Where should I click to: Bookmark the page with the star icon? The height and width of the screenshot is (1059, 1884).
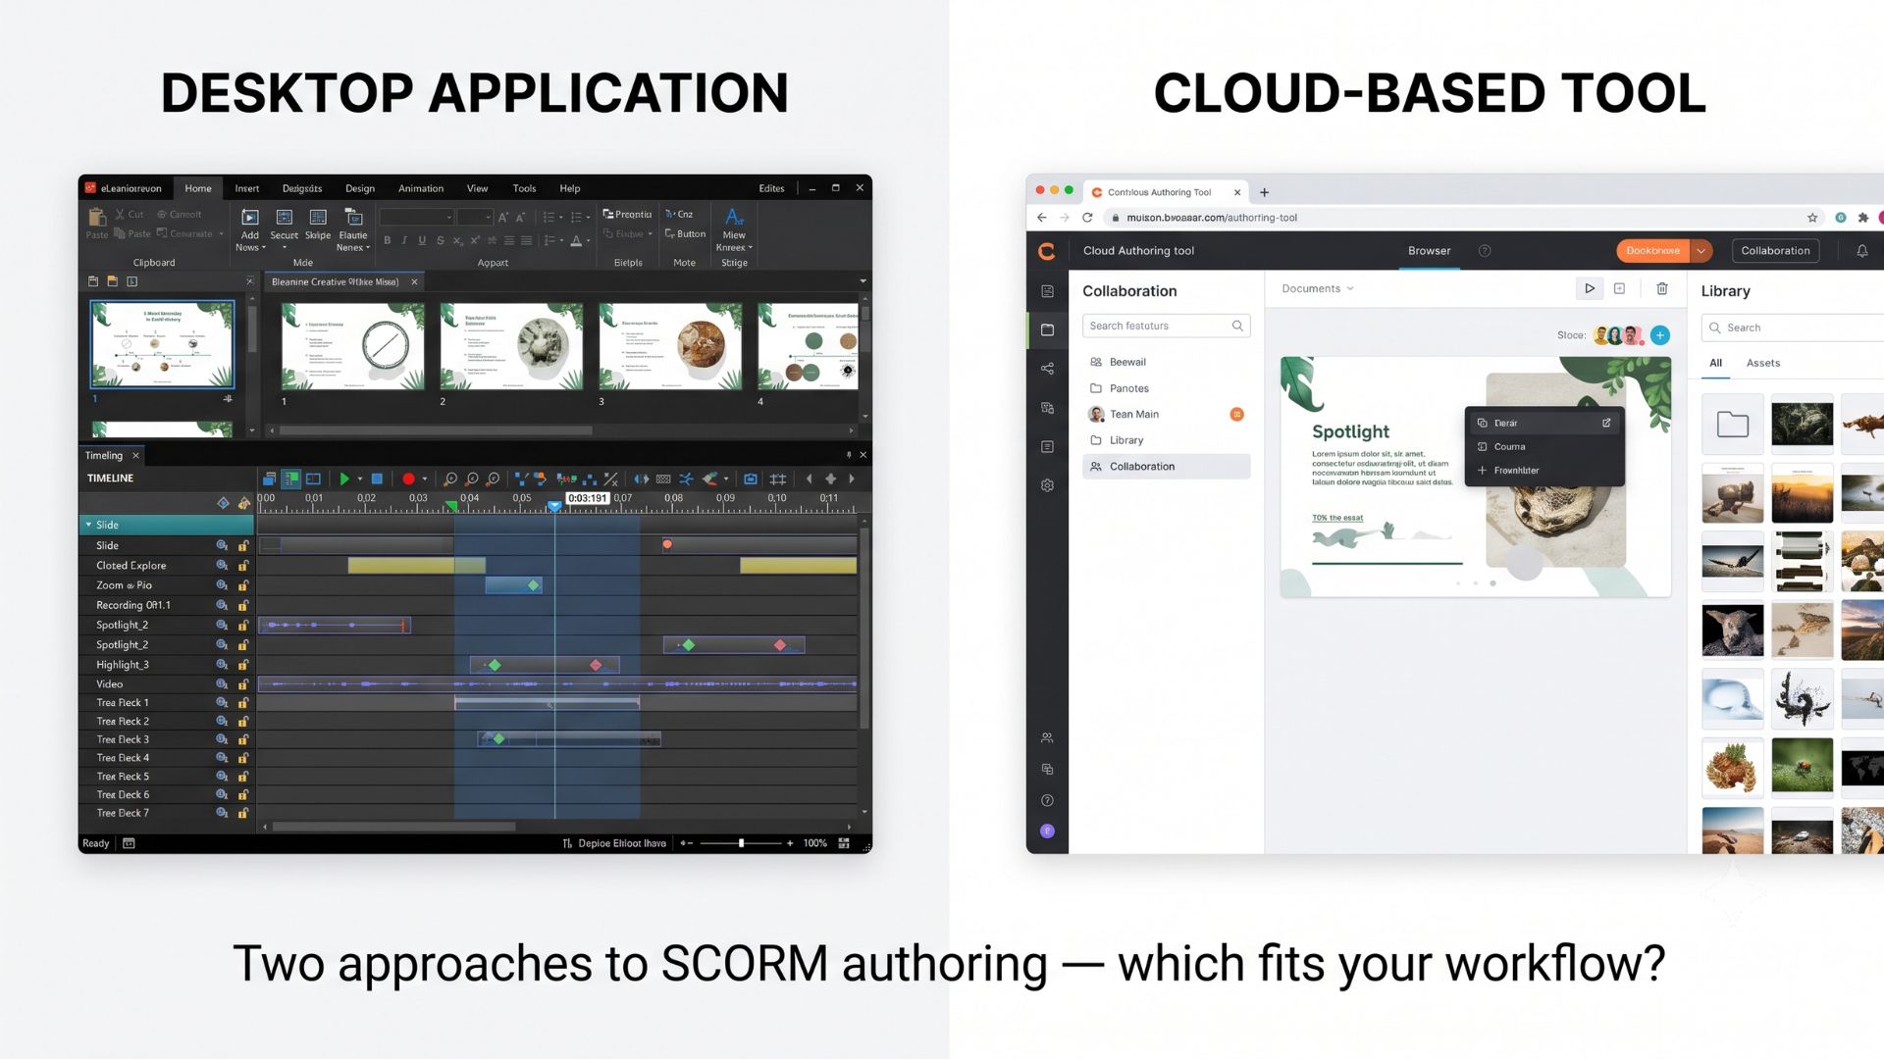click(1812, 218)
